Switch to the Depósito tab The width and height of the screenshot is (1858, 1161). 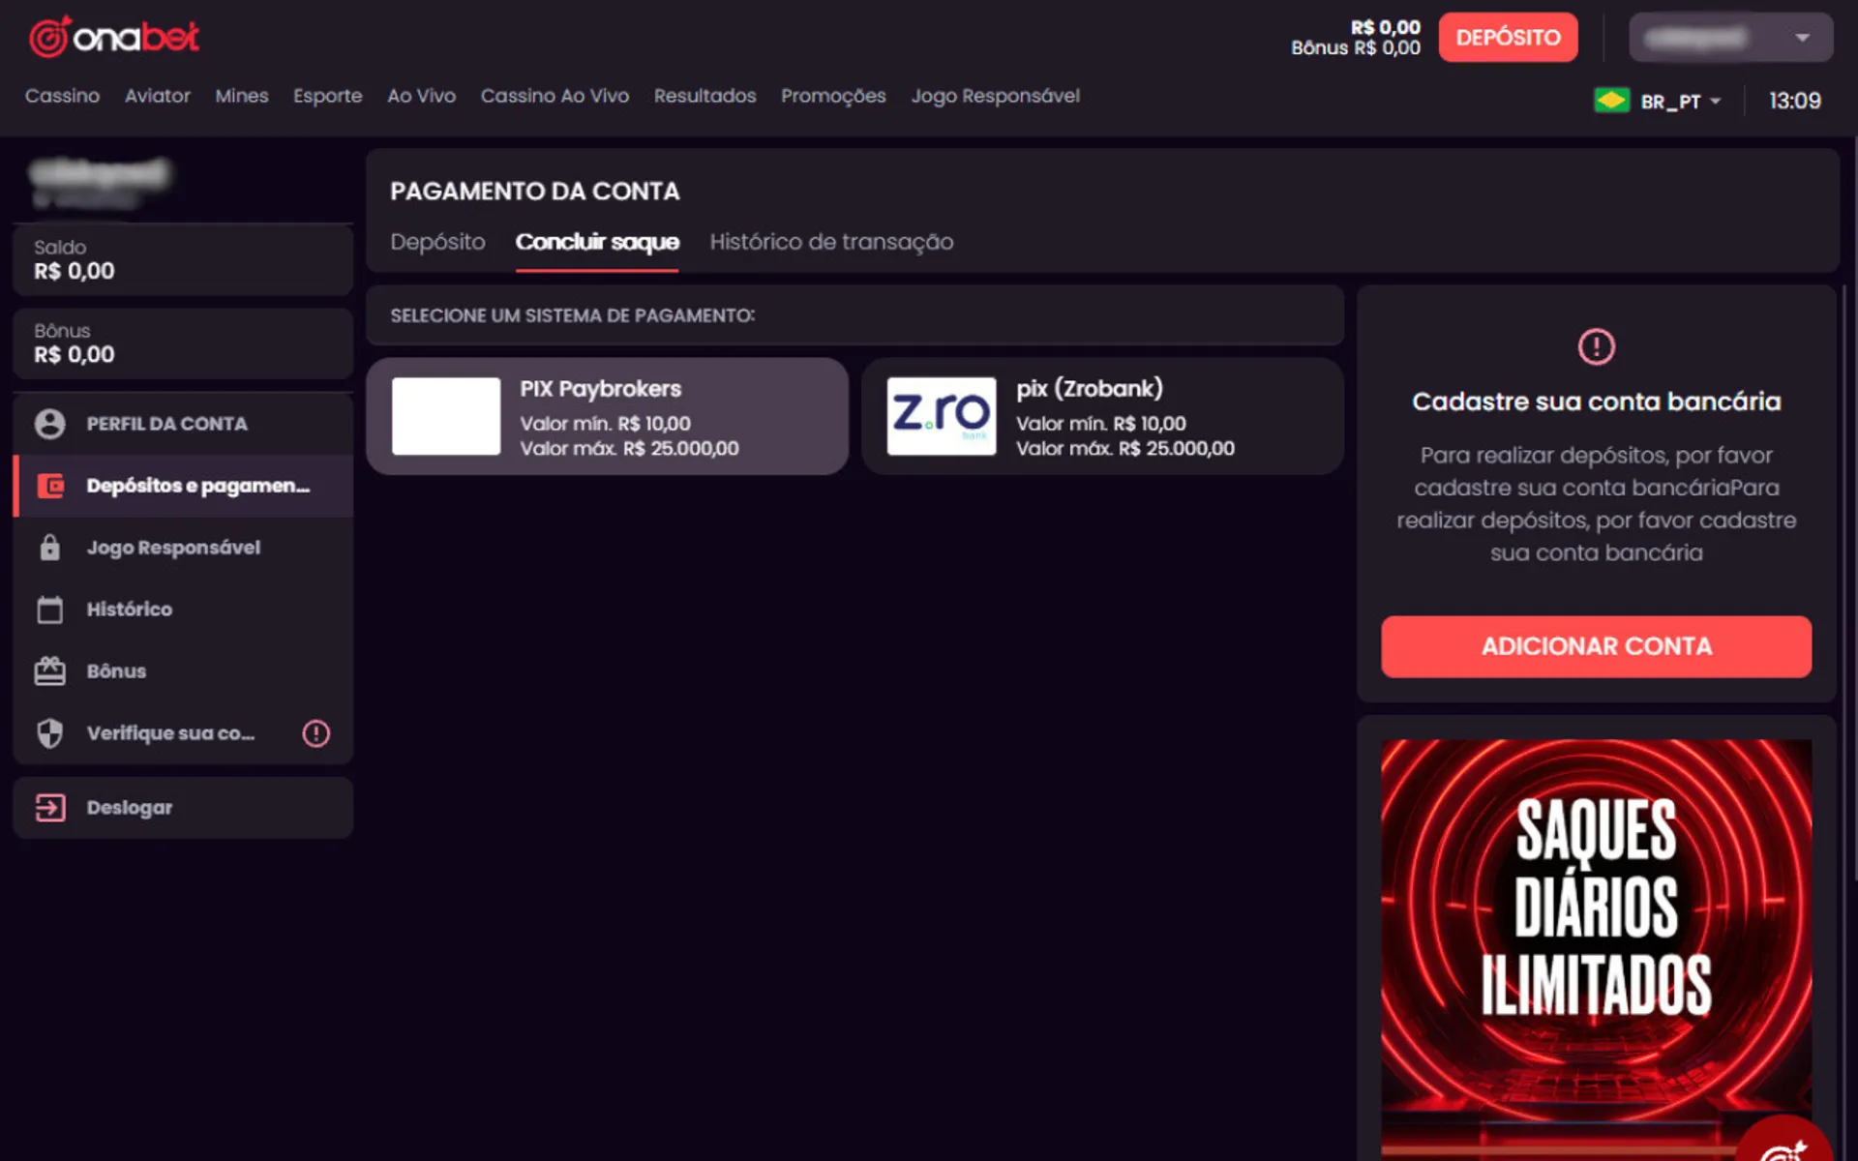tap(437, 242)
